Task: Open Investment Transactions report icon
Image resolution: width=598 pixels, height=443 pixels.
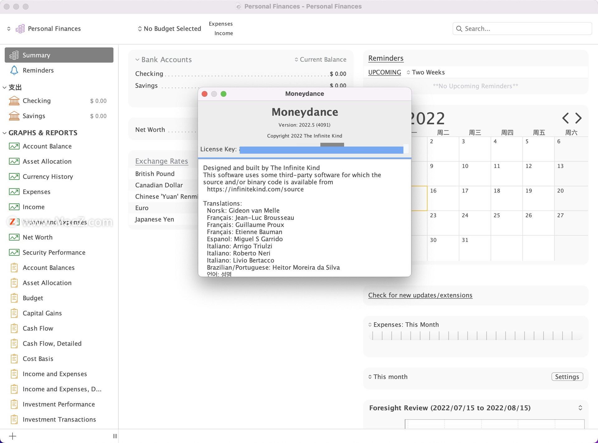Action: point(14,419)
